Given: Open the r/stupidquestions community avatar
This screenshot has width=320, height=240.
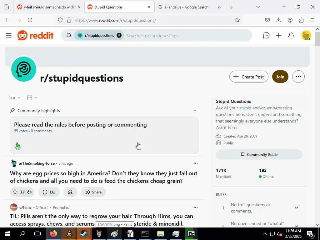Looking at the screenshot, I should pos(24,69).
